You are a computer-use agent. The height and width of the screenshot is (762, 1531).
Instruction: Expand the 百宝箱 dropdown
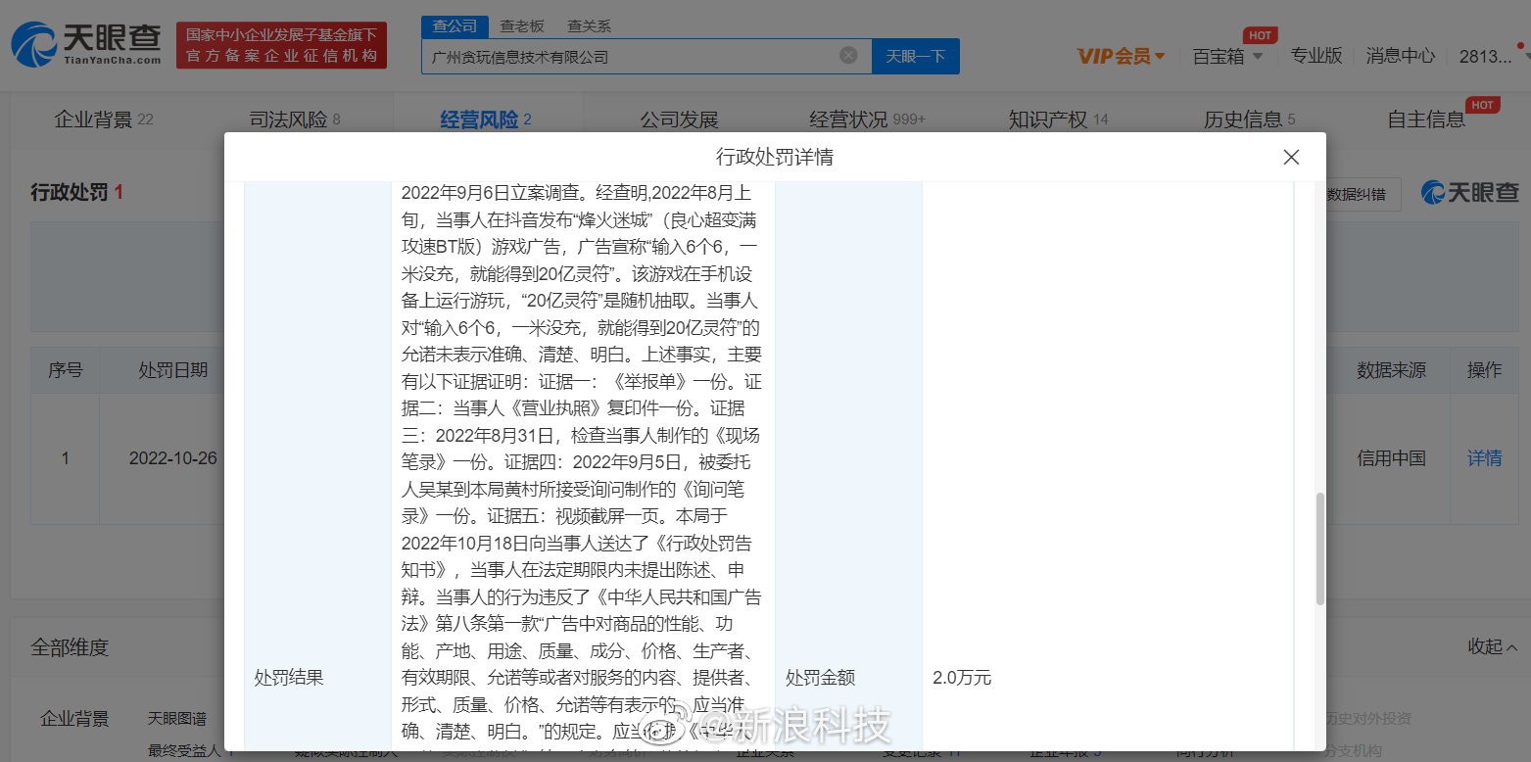1227,56
